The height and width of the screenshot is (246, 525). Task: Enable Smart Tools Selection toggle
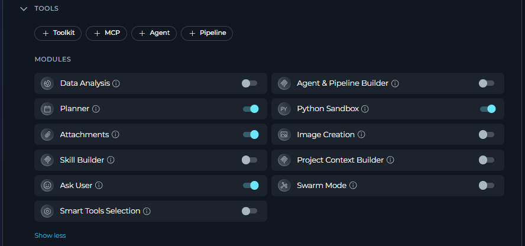(249, 211)
